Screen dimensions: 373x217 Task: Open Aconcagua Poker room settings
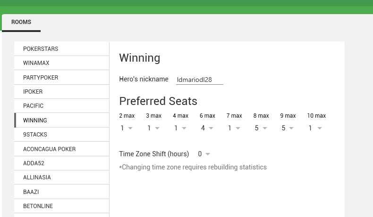tap(62, 149)
